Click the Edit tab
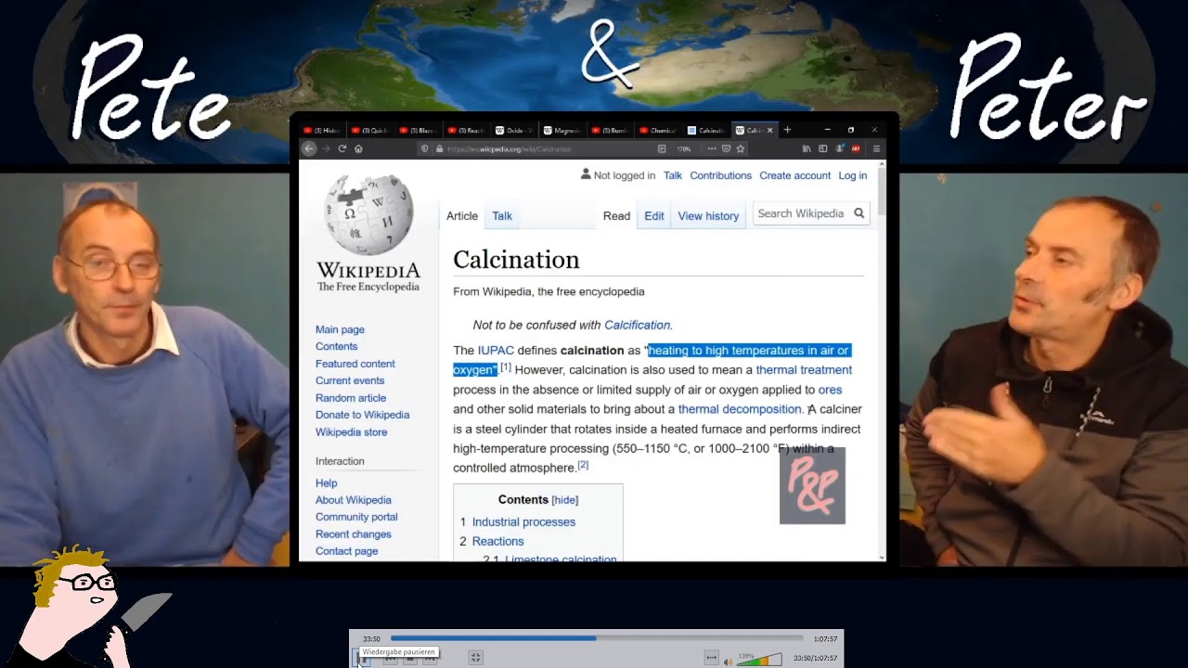This screenshot has width=1188, height=668. tap(654, 216)
